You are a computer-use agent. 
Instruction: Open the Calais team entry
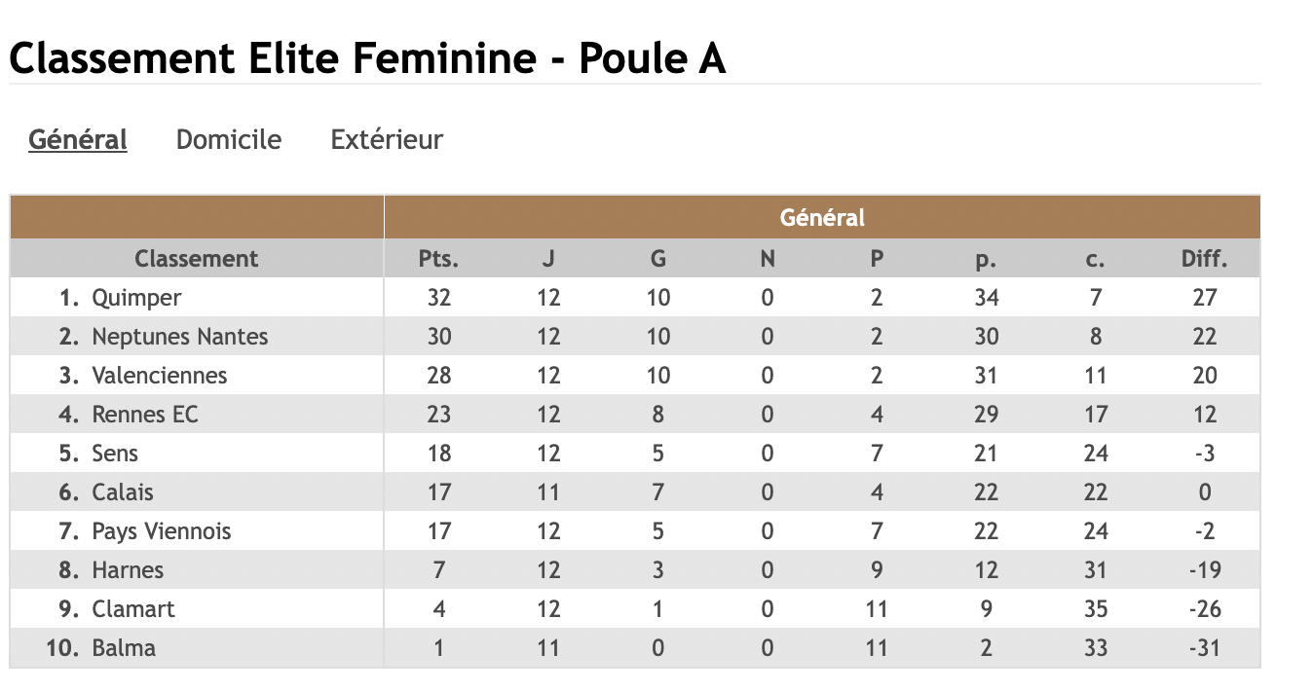click(123, 492)
